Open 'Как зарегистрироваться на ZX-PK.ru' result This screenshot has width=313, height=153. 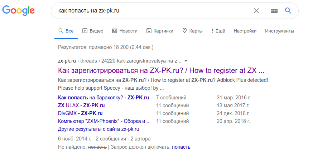[x=161, y=70]
